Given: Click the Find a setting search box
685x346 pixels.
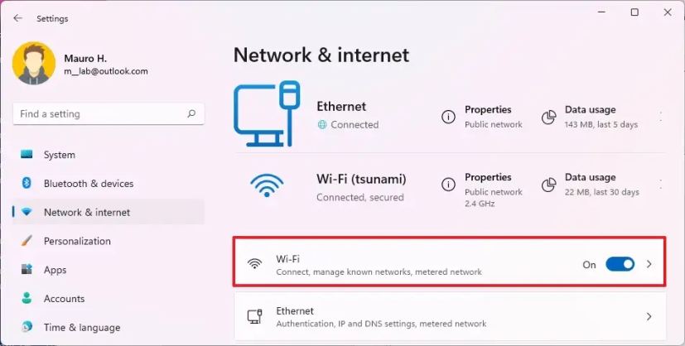Looking at the screenshot, I should tap(109, 114).
